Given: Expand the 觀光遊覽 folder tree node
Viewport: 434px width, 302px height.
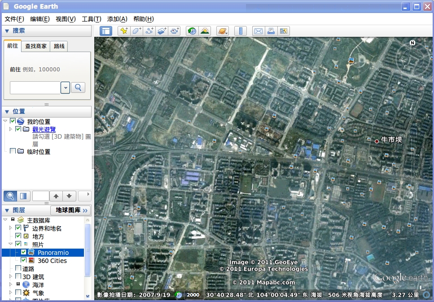Looking at the screenshot, I should coord(10,129).
